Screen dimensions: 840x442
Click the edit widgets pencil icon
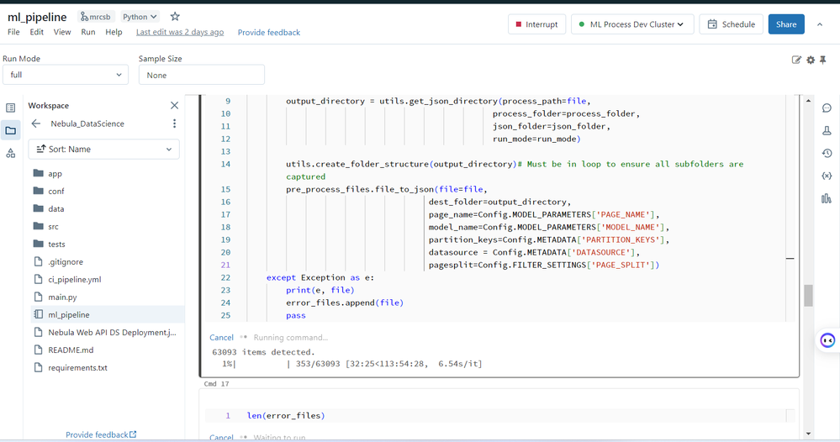coord(796,60)
